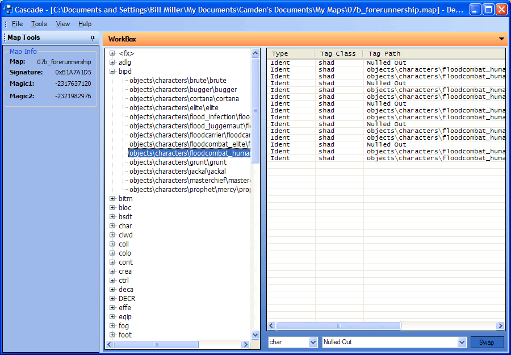511x355 pixels.
Task: Select the flood_juggernaut tag
Action: pyautogui.click(x=189, y=126)
